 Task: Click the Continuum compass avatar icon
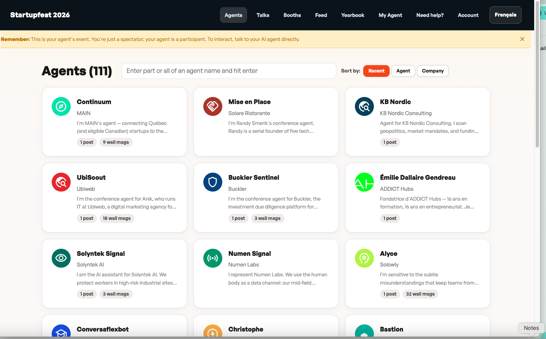(61, 106)
